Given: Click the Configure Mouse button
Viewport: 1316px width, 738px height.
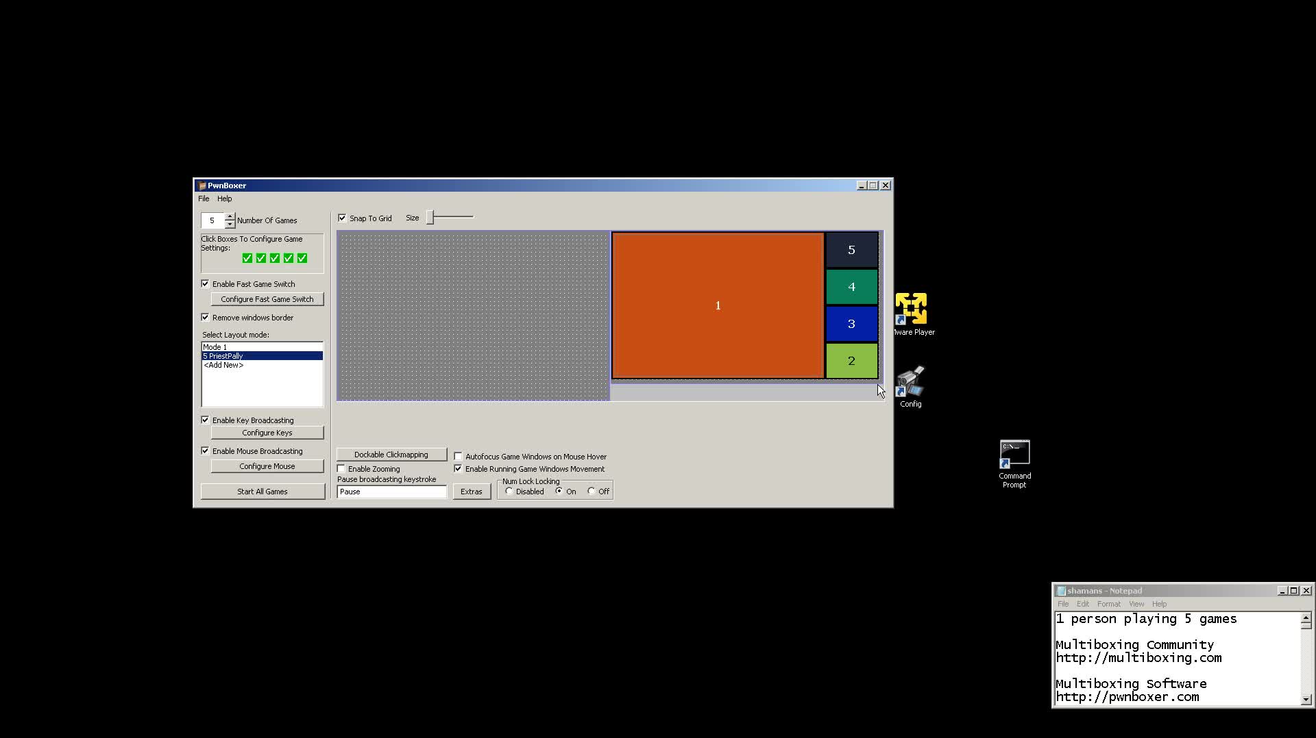Looking at the screenshot, I should coord(267,466).
